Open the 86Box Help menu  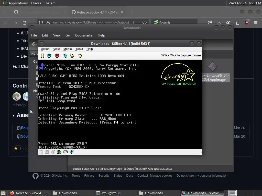point(90,49)
